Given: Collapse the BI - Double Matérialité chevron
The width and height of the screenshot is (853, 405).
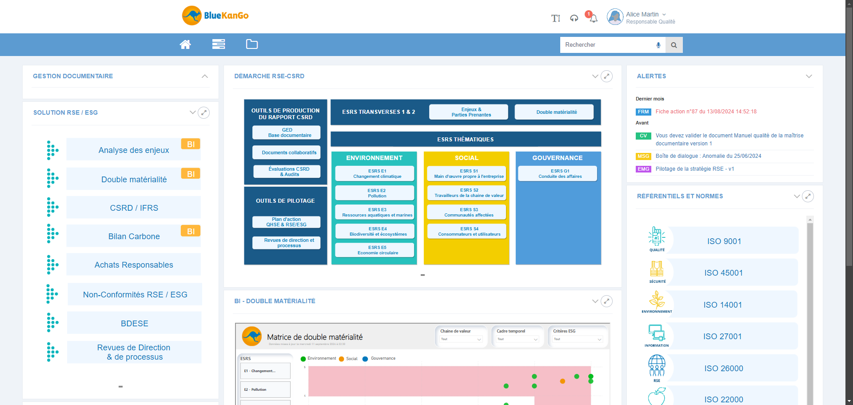Looking at the screenshot, I should (595, 301).
